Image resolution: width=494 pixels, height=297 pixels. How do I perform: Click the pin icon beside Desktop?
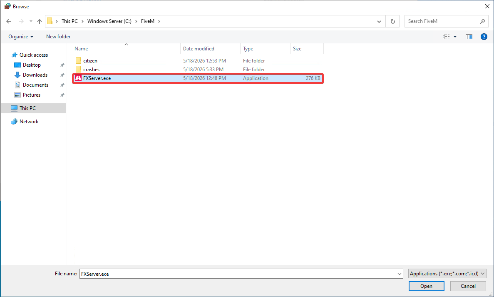pos(62,65)
